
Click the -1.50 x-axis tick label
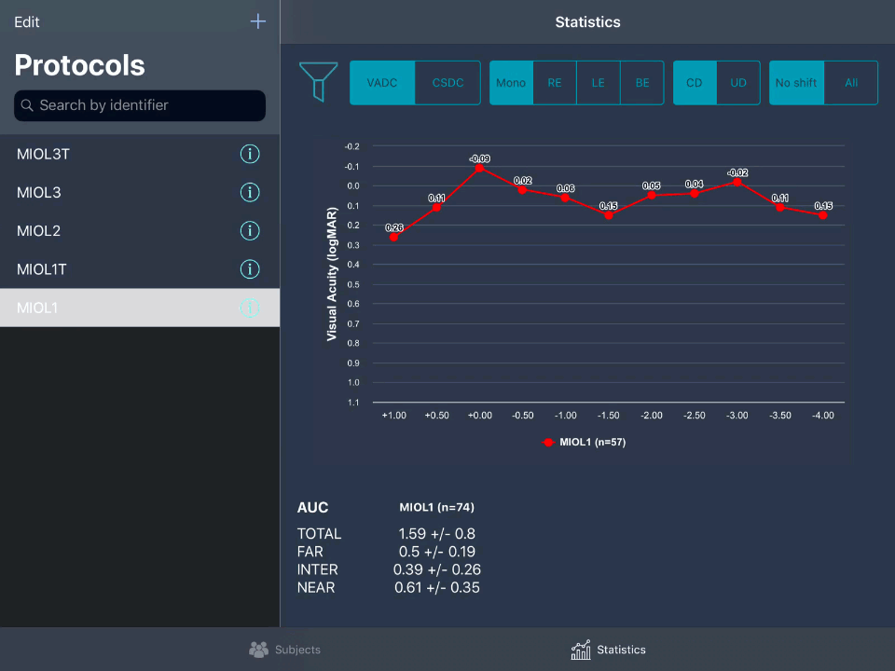coord(608,416)
